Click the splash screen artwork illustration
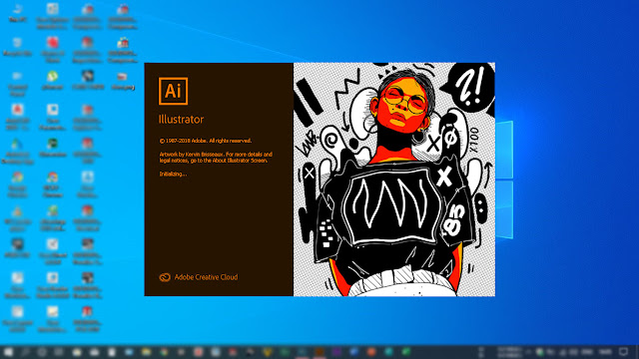Screen dimensions: 639x359 click(394, 179)
